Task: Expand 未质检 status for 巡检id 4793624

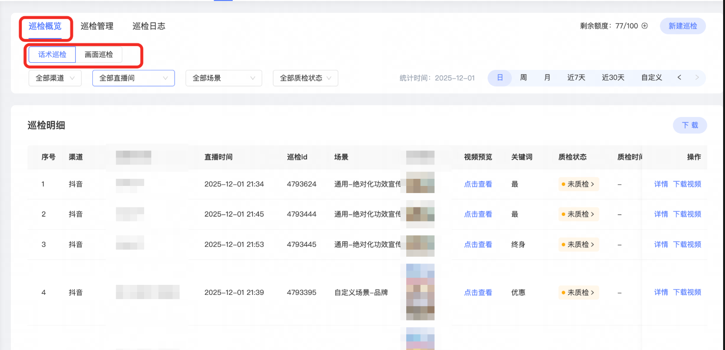Action: 578,184
